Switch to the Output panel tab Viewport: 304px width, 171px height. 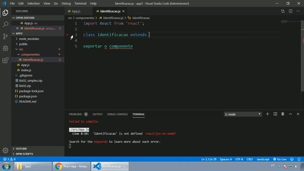click(97, 114)
